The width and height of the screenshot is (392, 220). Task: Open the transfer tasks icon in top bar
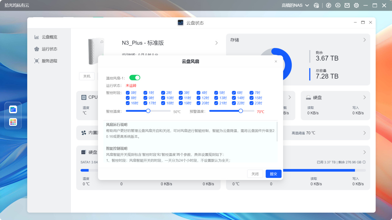coord(329,5)
